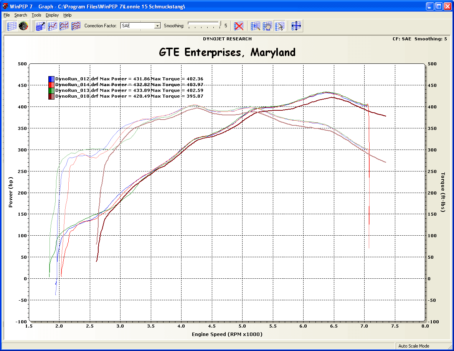Activate the hand pan graph tool

pyautogui.click(x=267, y=26)
